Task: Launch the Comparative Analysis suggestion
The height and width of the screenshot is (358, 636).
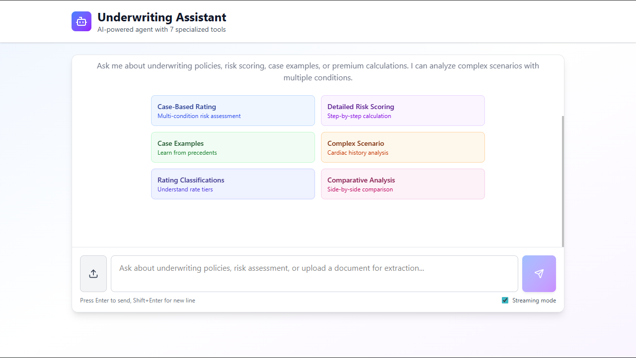Action: (402, 184)
